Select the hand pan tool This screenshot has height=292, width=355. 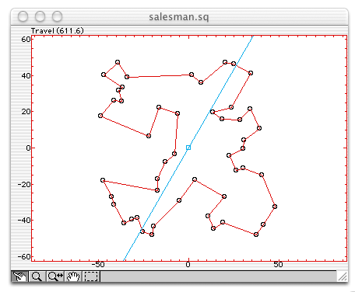point(73,276)
